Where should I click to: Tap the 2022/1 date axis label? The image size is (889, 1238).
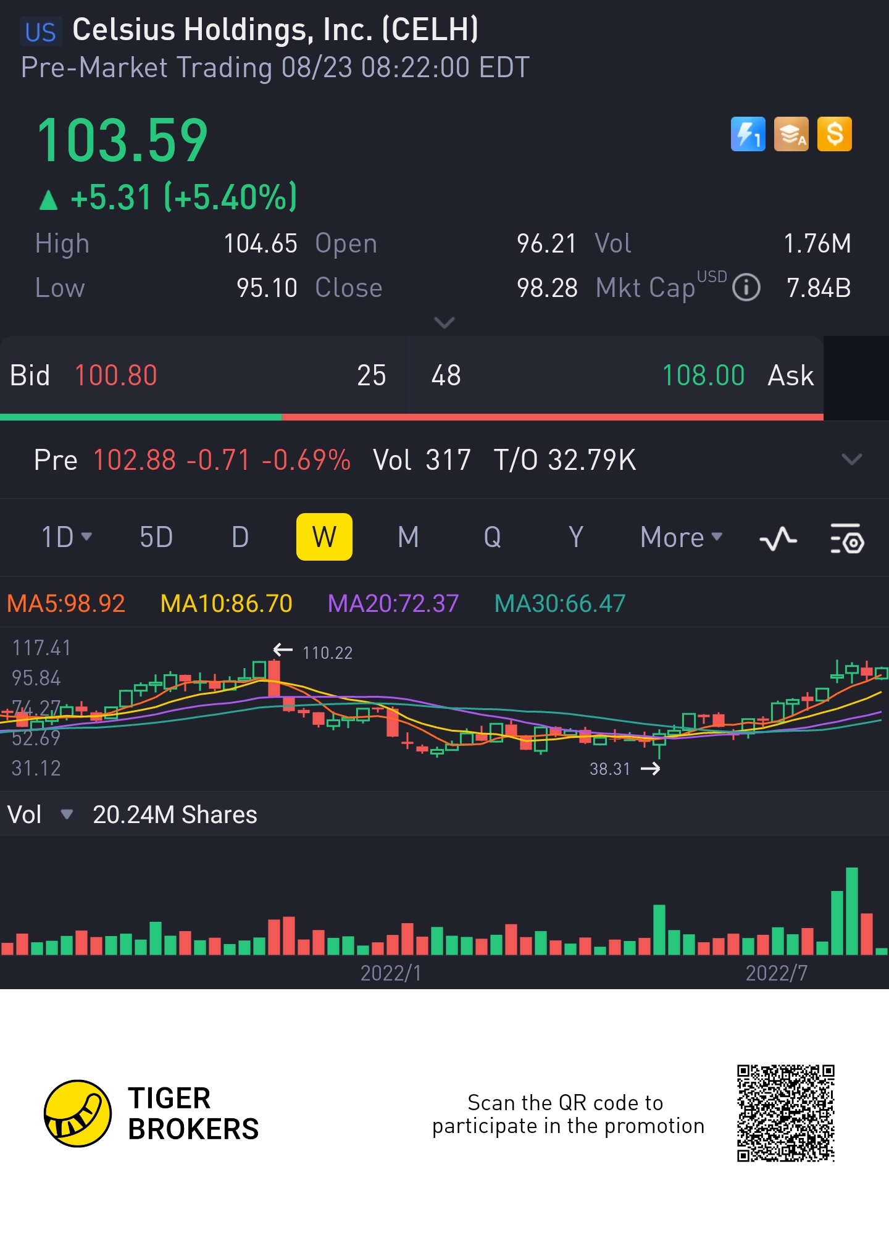(391, 973)
